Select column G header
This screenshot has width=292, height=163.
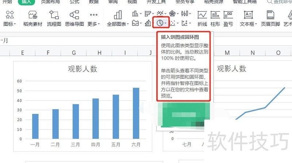(x=74, y=53)
